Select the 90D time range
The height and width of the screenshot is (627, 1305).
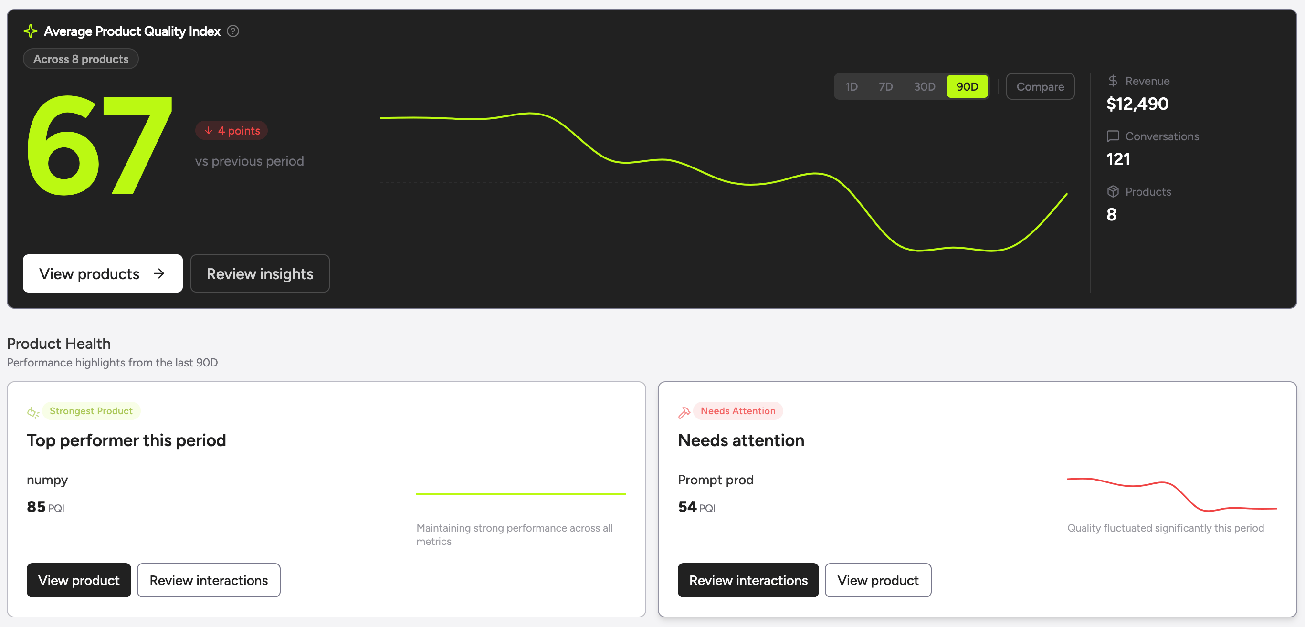967,86
